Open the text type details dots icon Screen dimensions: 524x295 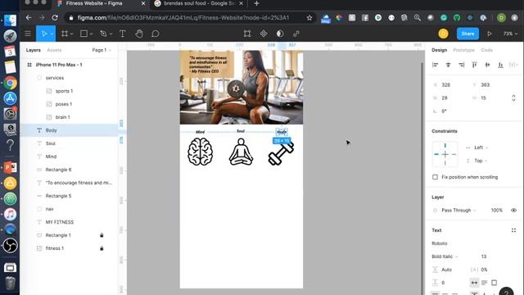coord(513,230)
